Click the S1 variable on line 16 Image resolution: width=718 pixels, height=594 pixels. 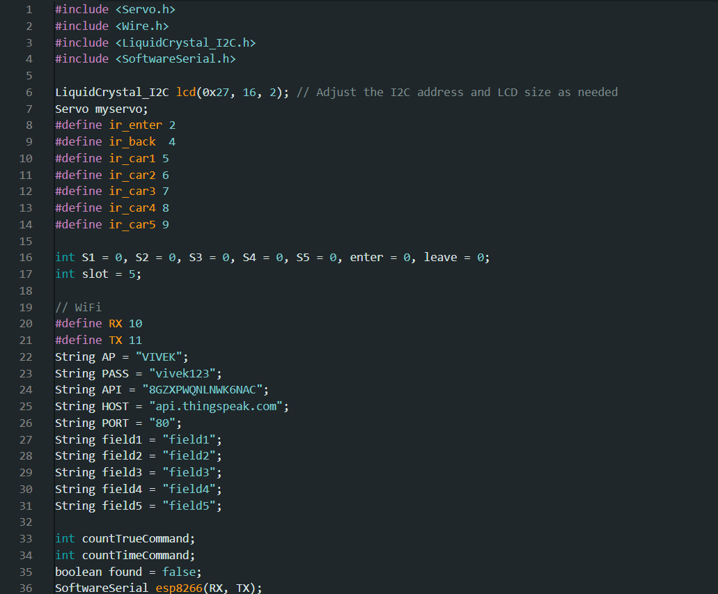coord(88,258)
